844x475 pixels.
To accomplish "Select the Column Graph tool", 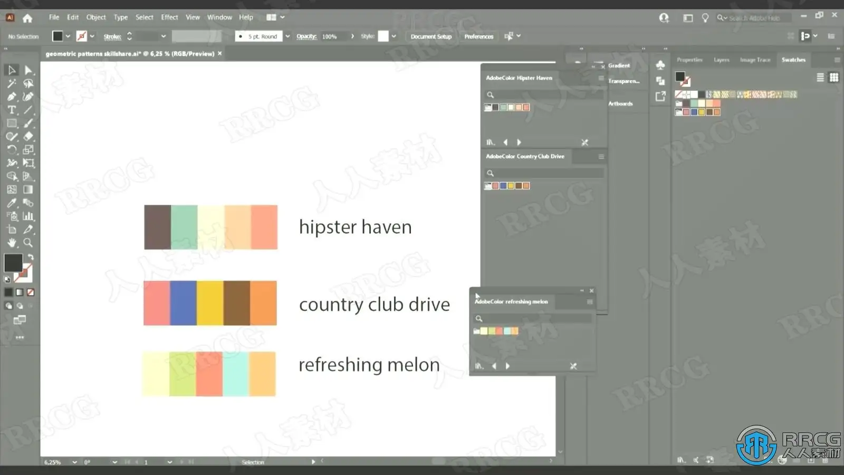I will click(x=28, y=216).
